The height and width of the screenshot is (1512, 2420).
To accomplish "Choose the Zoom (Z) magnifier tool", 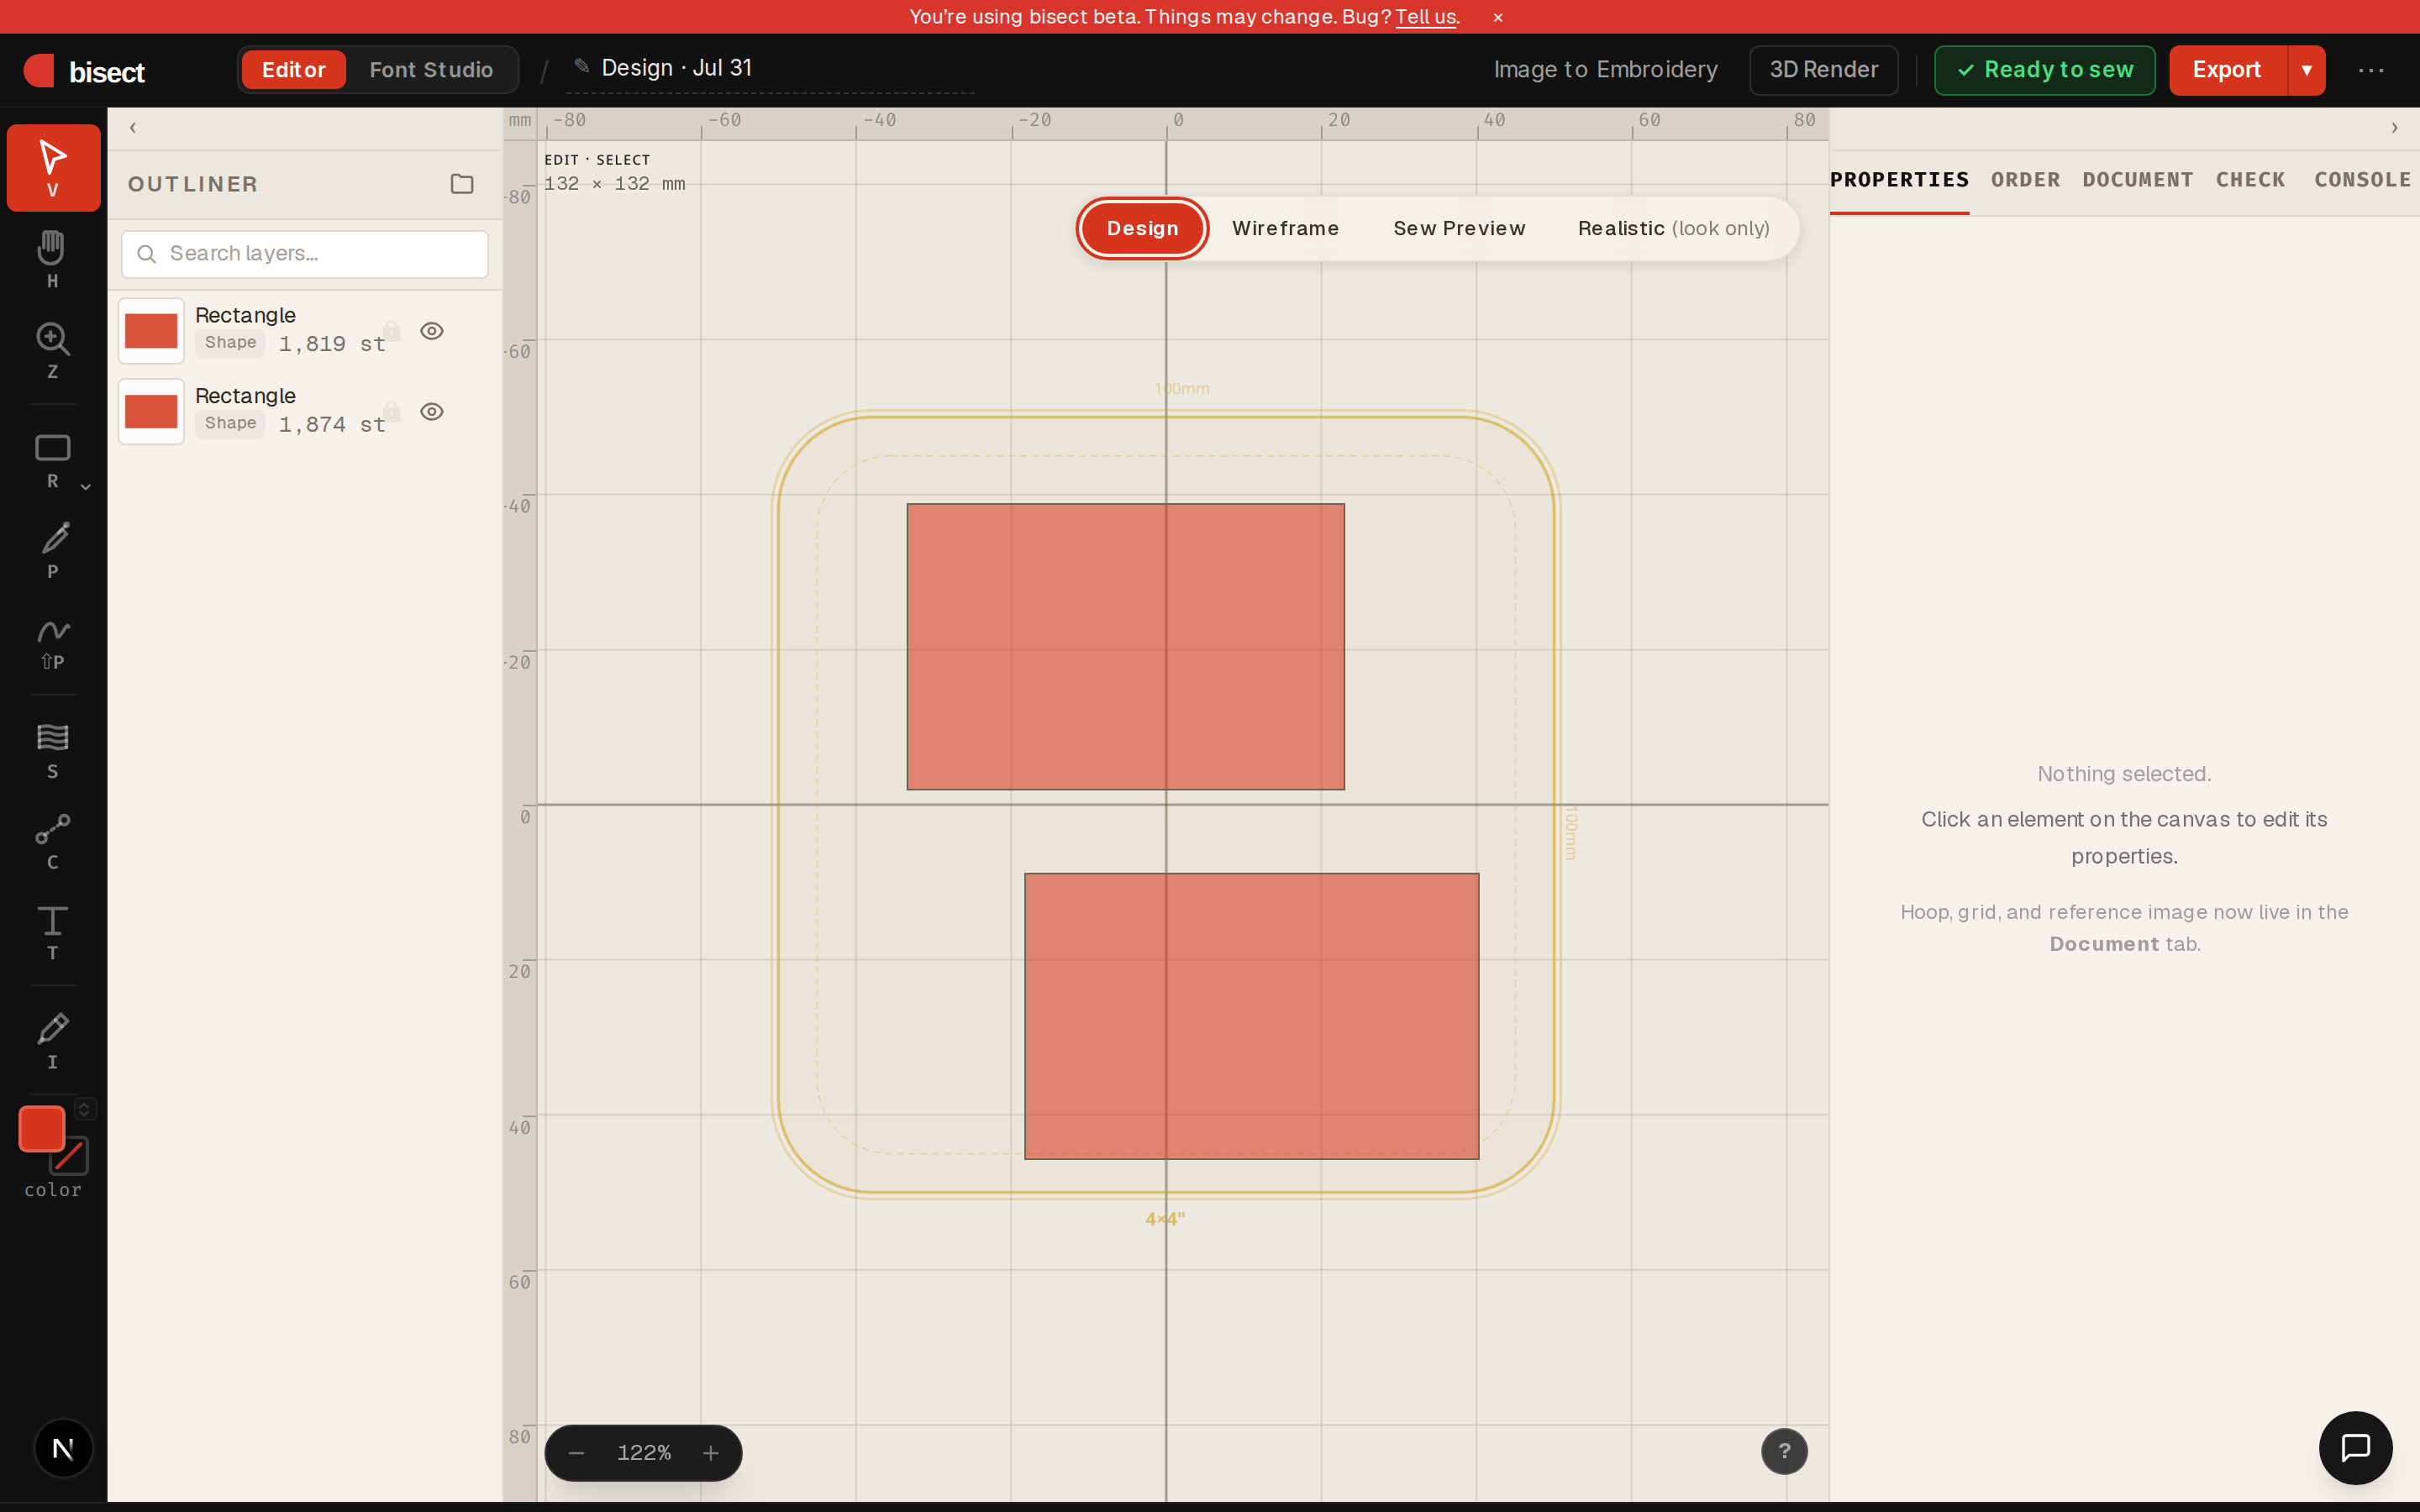I will pos(53,349).
